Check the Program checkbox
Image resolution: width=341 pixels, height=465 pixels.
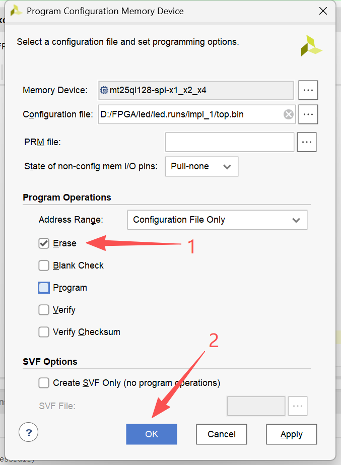point(44,288)
